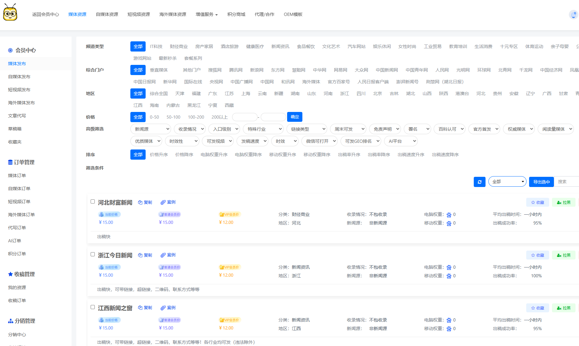
Task: Copy the 江西新闻之窗 media name
Action: (145, 308)
